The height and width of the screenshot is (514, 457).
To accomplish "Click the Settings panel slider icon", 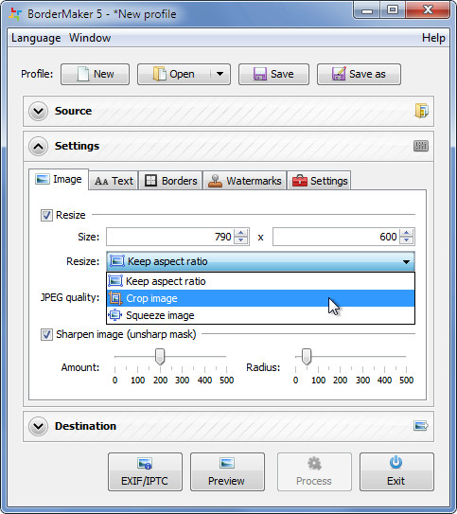I will tap(421, 146).
